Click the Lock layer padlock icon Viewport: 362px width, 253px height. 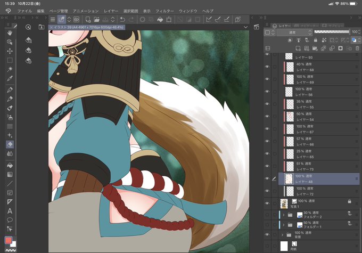315,40
